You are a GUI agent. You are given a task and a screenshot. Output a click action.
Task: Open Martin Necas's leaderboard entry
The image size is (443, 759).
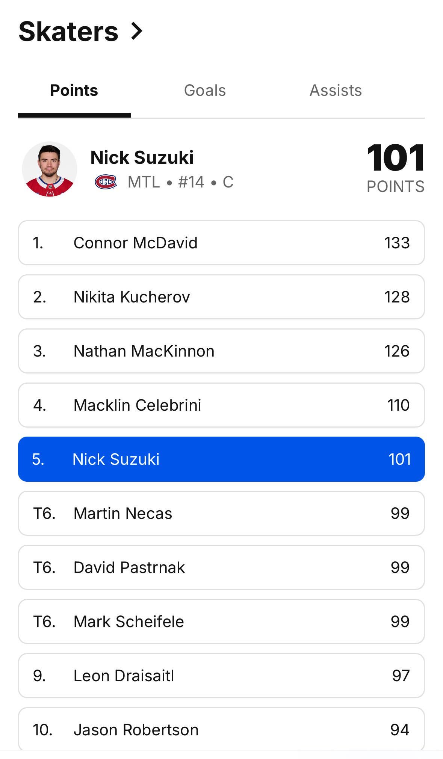coord(221,513)
